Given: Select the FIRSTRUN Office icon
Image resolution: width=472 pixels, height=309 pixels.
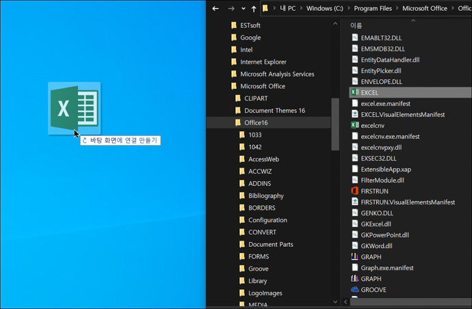Looking at the screenshot, I should [355, 191].
